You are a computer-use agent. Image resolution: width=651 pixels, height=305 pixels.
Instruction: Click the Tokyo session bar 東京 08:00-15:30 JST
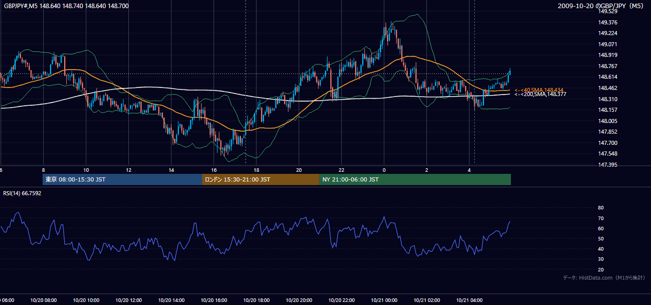pos(122,179)
